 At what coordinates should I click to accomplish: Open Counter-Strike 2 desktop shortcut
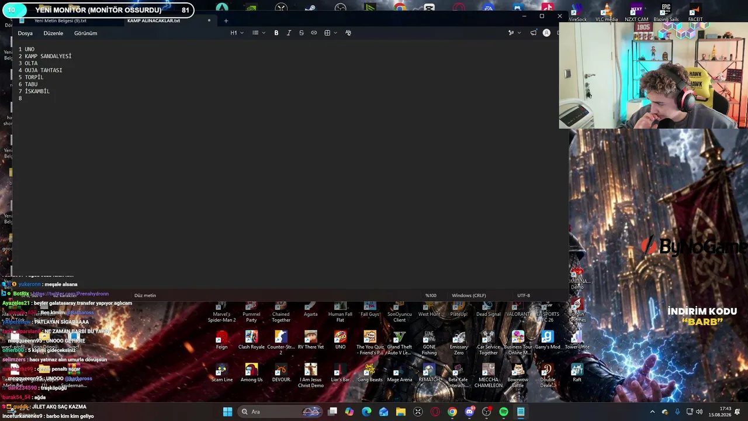pos(280,343)
